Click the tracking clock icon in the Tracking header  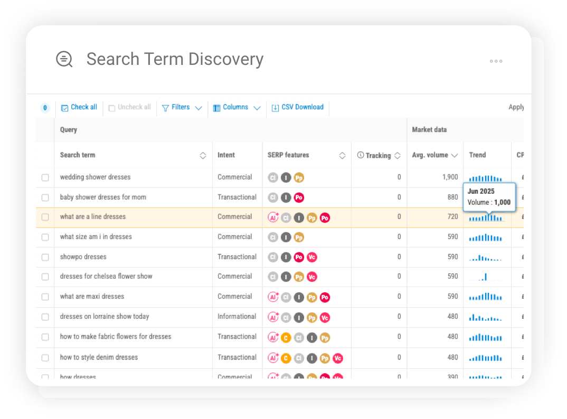pyautogui.click(x=361, y=155)
